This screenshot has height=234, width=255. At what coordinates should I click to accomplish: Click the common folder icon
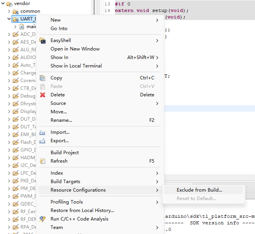pyautogui.click(x=15, y=12)
